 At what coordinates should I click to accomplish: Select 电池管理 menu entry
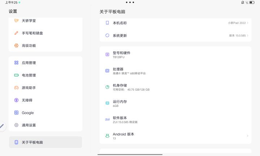coord(45,75)
